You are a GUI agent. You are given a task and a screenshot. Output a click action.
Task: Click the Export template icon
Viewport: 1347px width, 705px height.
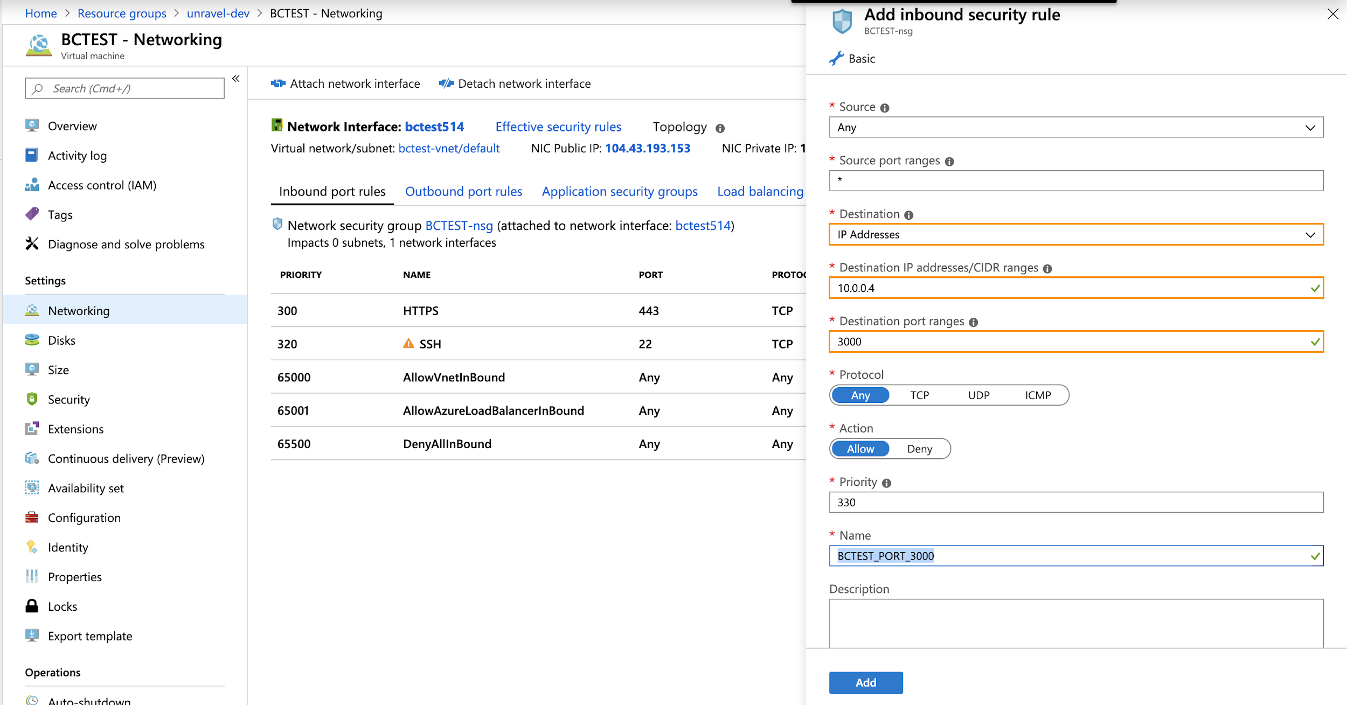[32, 636]
